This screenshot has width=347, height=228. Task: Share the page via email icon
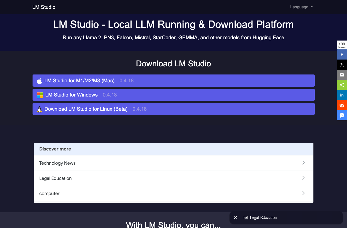point(342,75)
